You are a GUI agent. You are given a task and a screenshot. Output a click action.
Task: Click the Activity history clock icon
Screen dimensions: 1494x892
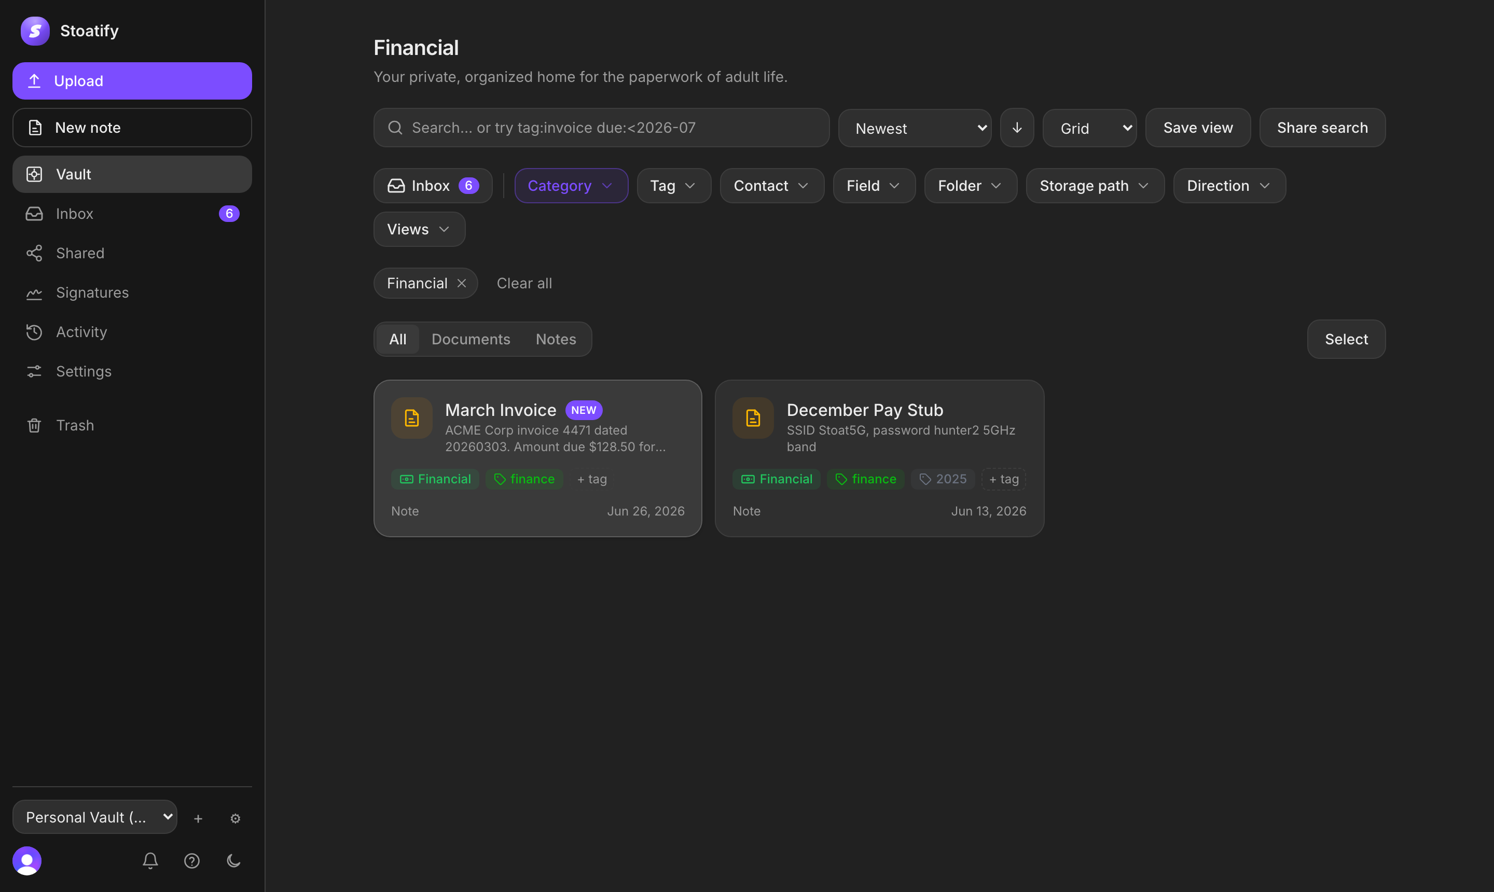(x=34, y=332)
